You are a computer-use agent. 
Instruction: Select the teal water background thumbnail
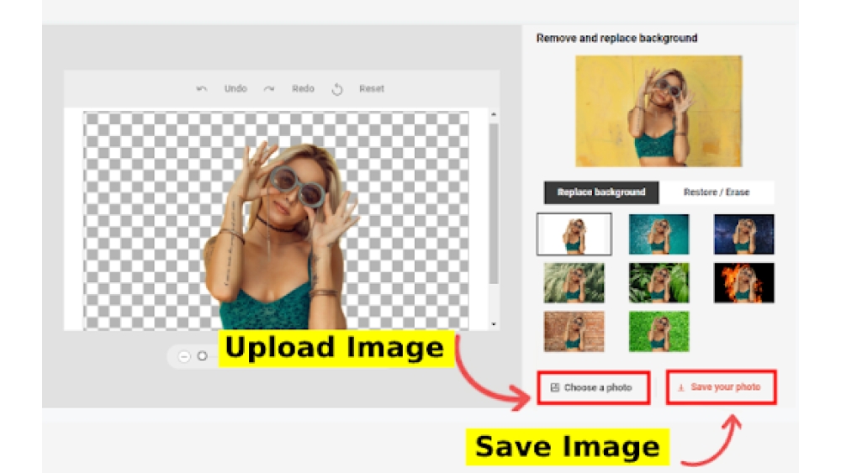tap(659, 234)
